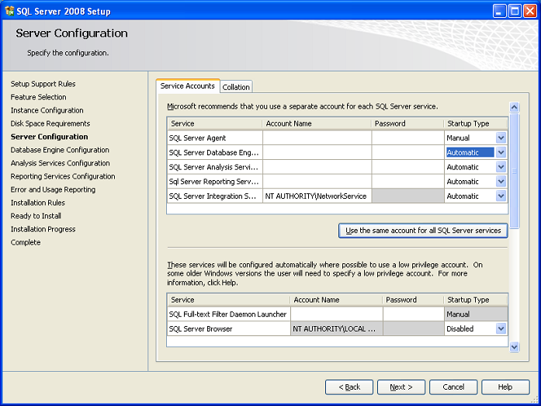Click the vertical scrollbar thumb

point(514,171)
